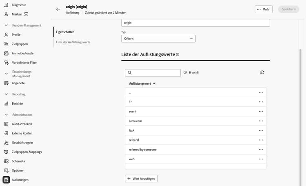Open the Mehr menu button
Screen dimensions: 306x186
coord(264,9)
